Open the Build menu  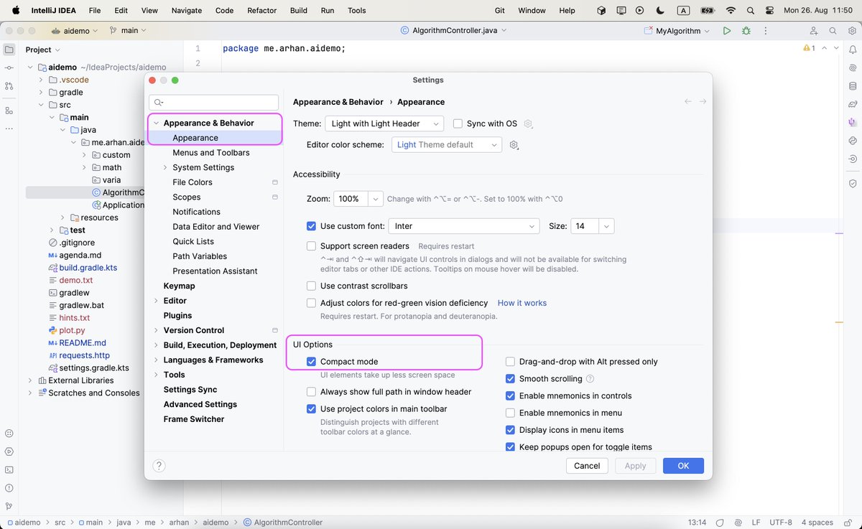[299, 11]
